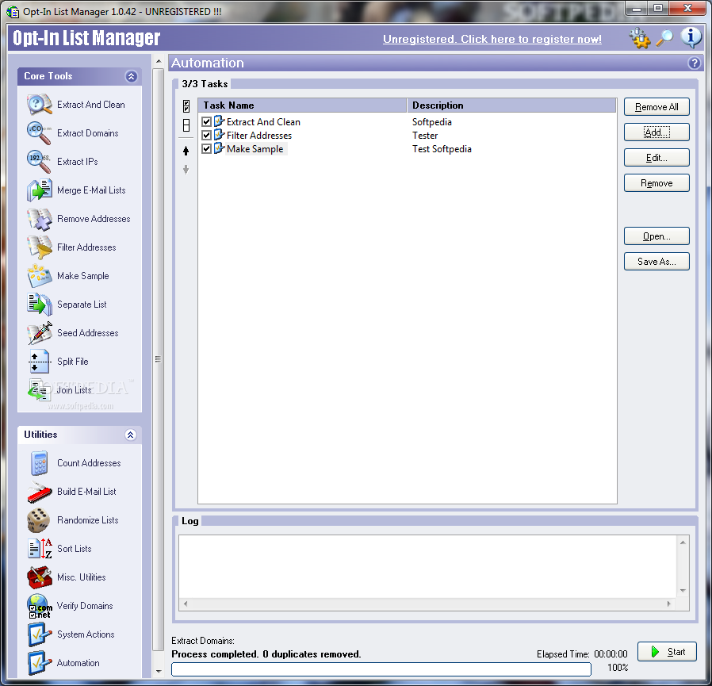
Task: Click the 100% progress bar
Action: (381, 669)
